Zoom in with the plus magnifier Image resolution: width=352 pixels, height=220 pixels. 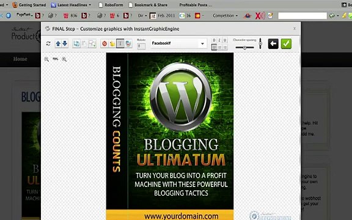click(64, 59)
